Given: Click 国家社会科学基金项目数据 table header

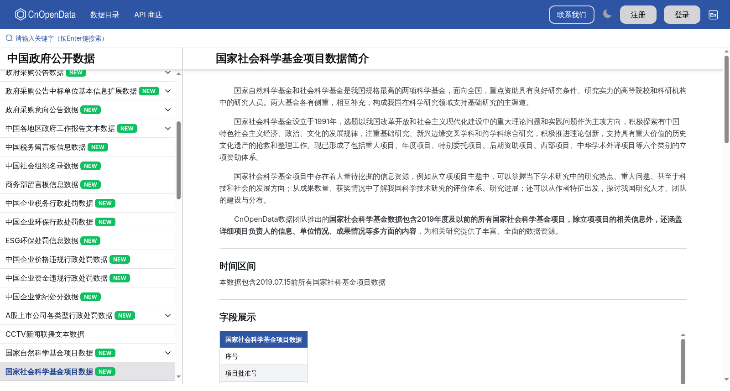Looking at the screenshot, I should pos(264,339).
